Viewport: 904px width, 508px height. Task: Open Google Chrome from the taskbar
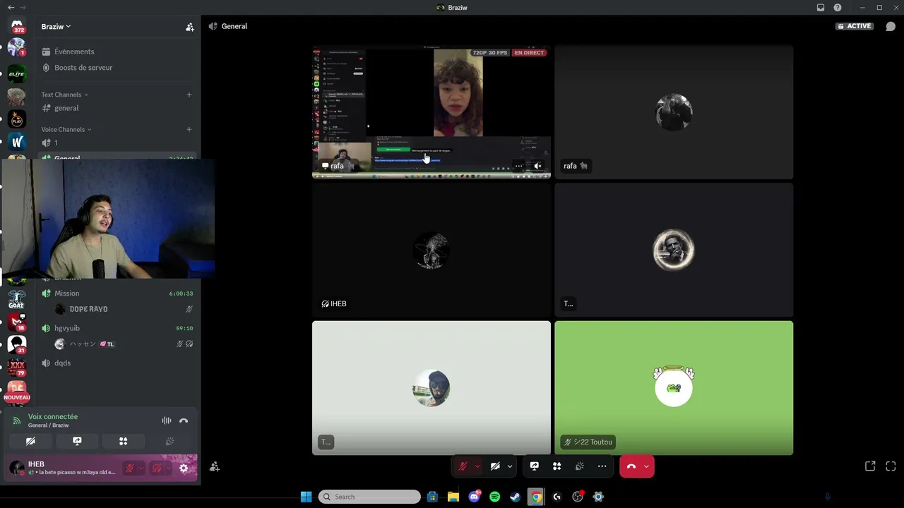pos(536,497)
